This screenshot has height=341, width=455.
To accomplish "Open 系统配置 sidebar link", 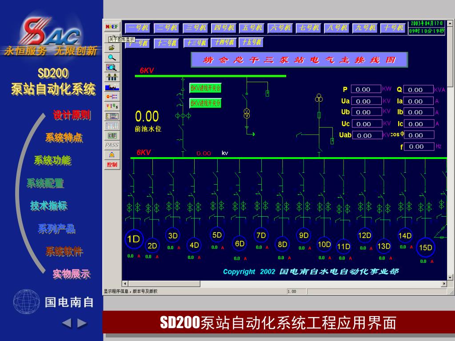I will (x=45, y=183).
